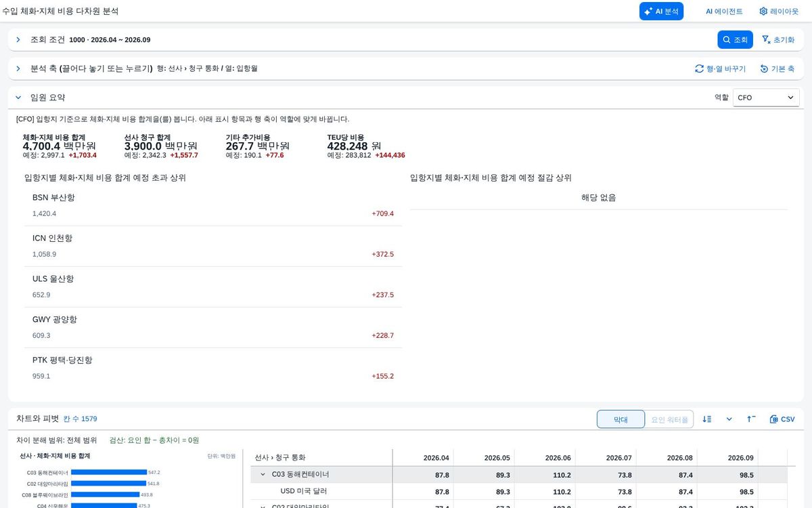The height and width of the screenshot is (508, 812).
Task: Click the 검산: 요인 합 − 총차이 text
Action: click(154, 440)
